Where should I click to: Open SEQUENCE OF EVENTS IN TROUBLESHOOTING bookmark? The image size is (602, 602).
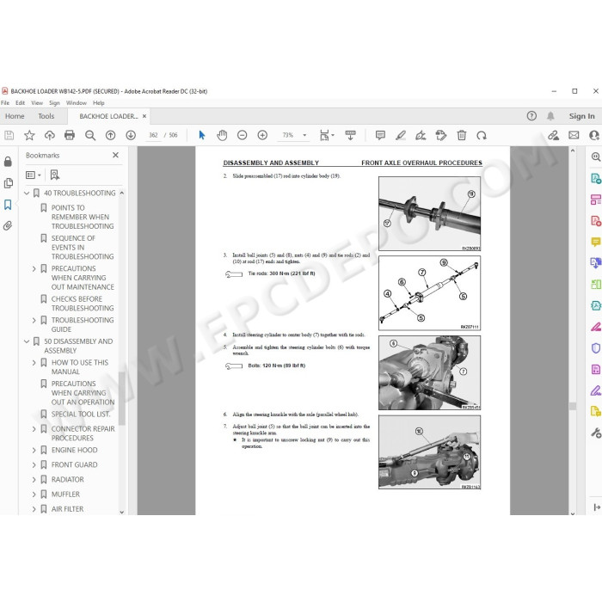pos(83,248)
